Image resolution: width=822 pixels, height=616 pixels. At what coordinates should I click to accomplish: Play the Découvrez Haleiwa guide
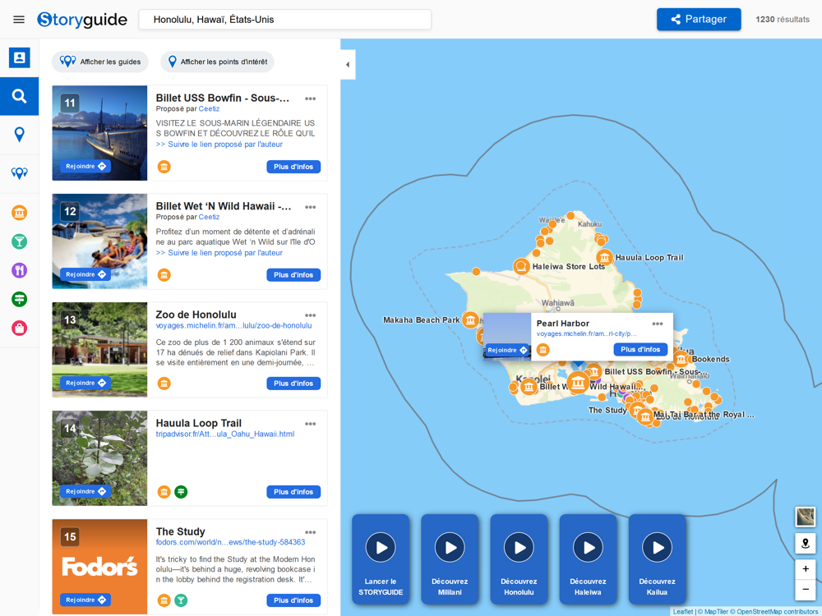tap(589, 559)
